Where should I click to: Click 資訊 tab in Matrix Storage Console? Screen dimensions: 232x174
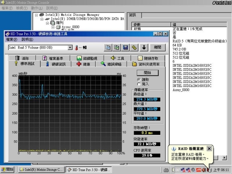click(134, 15)
